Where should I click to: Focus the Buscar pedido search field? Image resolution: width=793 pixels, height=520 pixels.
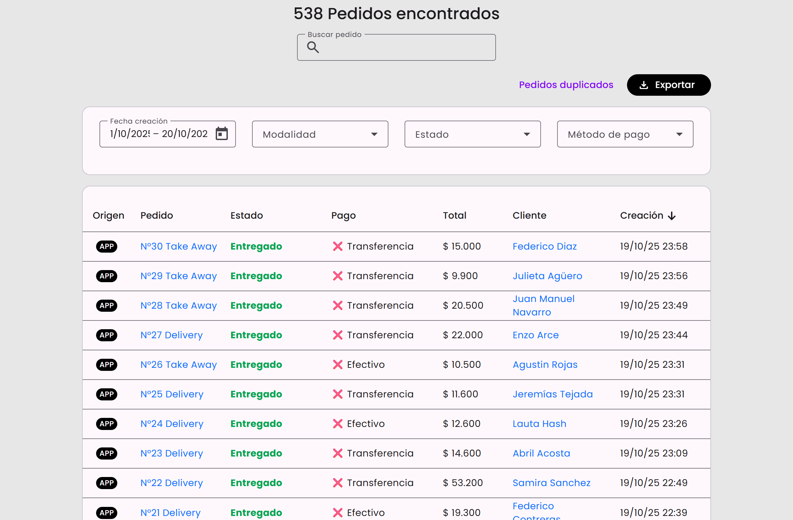click(403, 47)
